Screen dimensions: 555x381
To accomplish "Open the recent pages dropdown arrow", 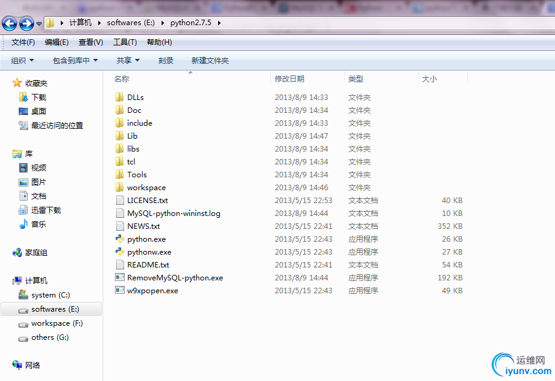I will click(x=39, y=24).
